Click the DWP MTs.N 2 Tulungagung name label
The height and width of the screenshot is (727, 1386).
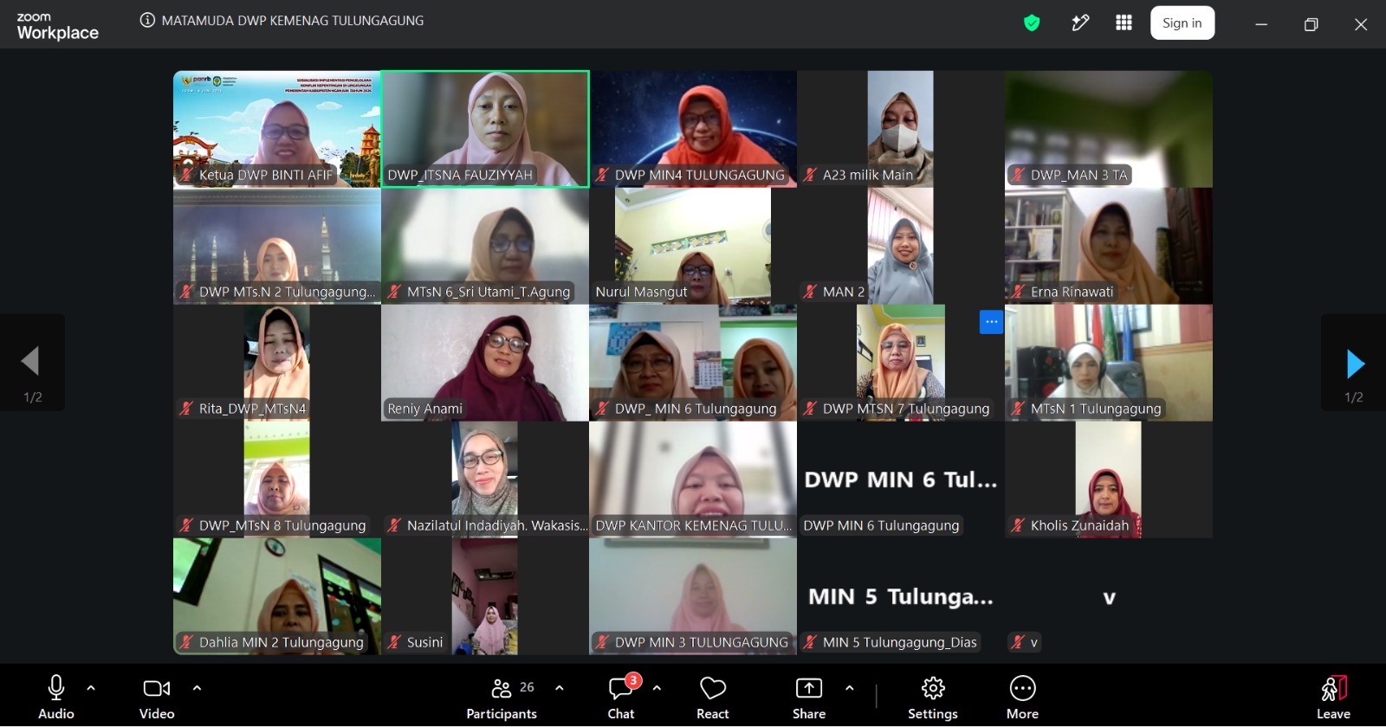click(x=288, y=292)
